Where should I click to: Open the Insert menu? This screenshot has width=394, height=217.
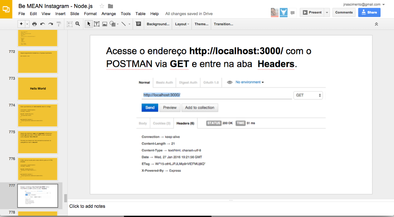click(x=60, y=14)
